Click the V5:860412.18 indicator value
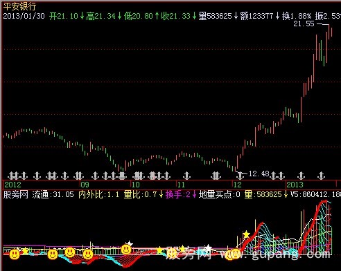 click(x=315, y=194)
